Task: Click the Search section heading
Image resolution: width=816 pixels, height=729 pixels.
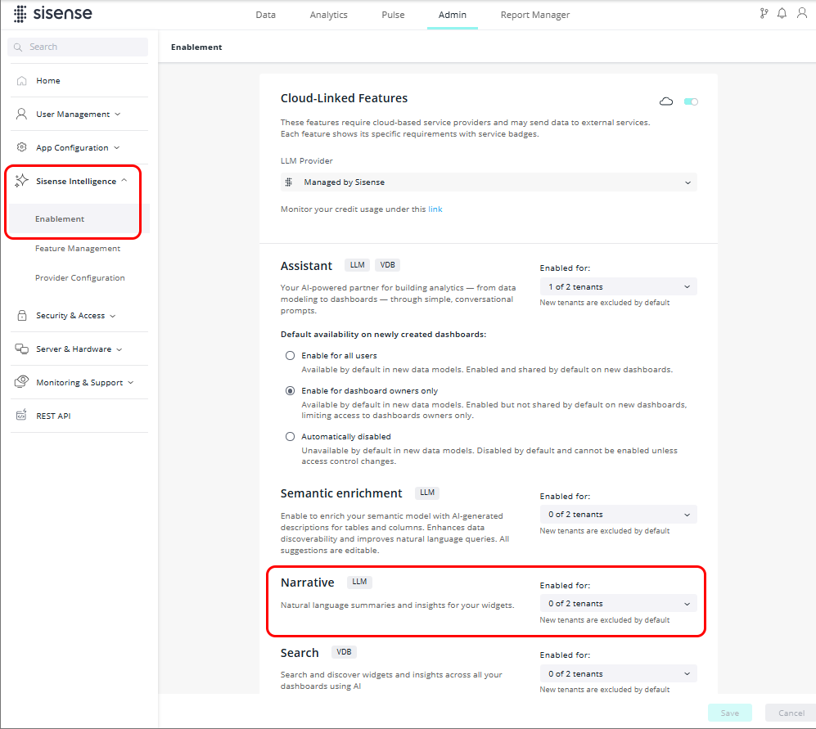Action: (300, 653)
